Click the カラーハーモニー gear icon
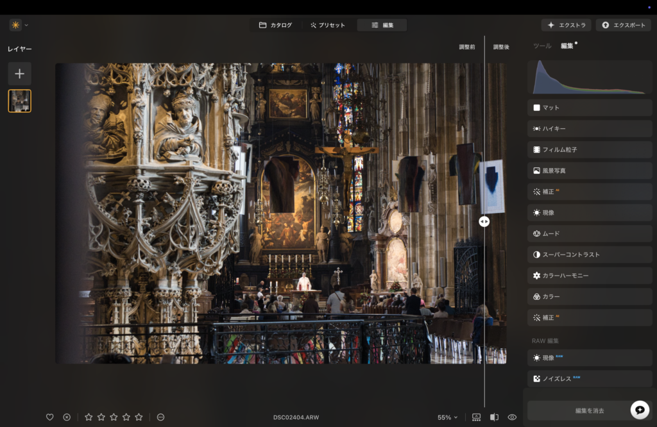 (x=536, y=276)
